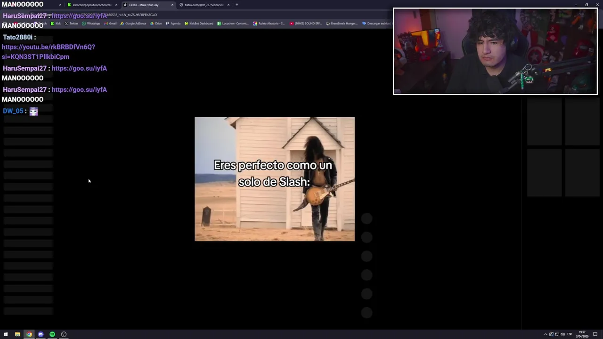Image resolution: width=603 pixels, height=339 pixels.
Task: Open the Gmail bookmark
Action: click(110, 24)
